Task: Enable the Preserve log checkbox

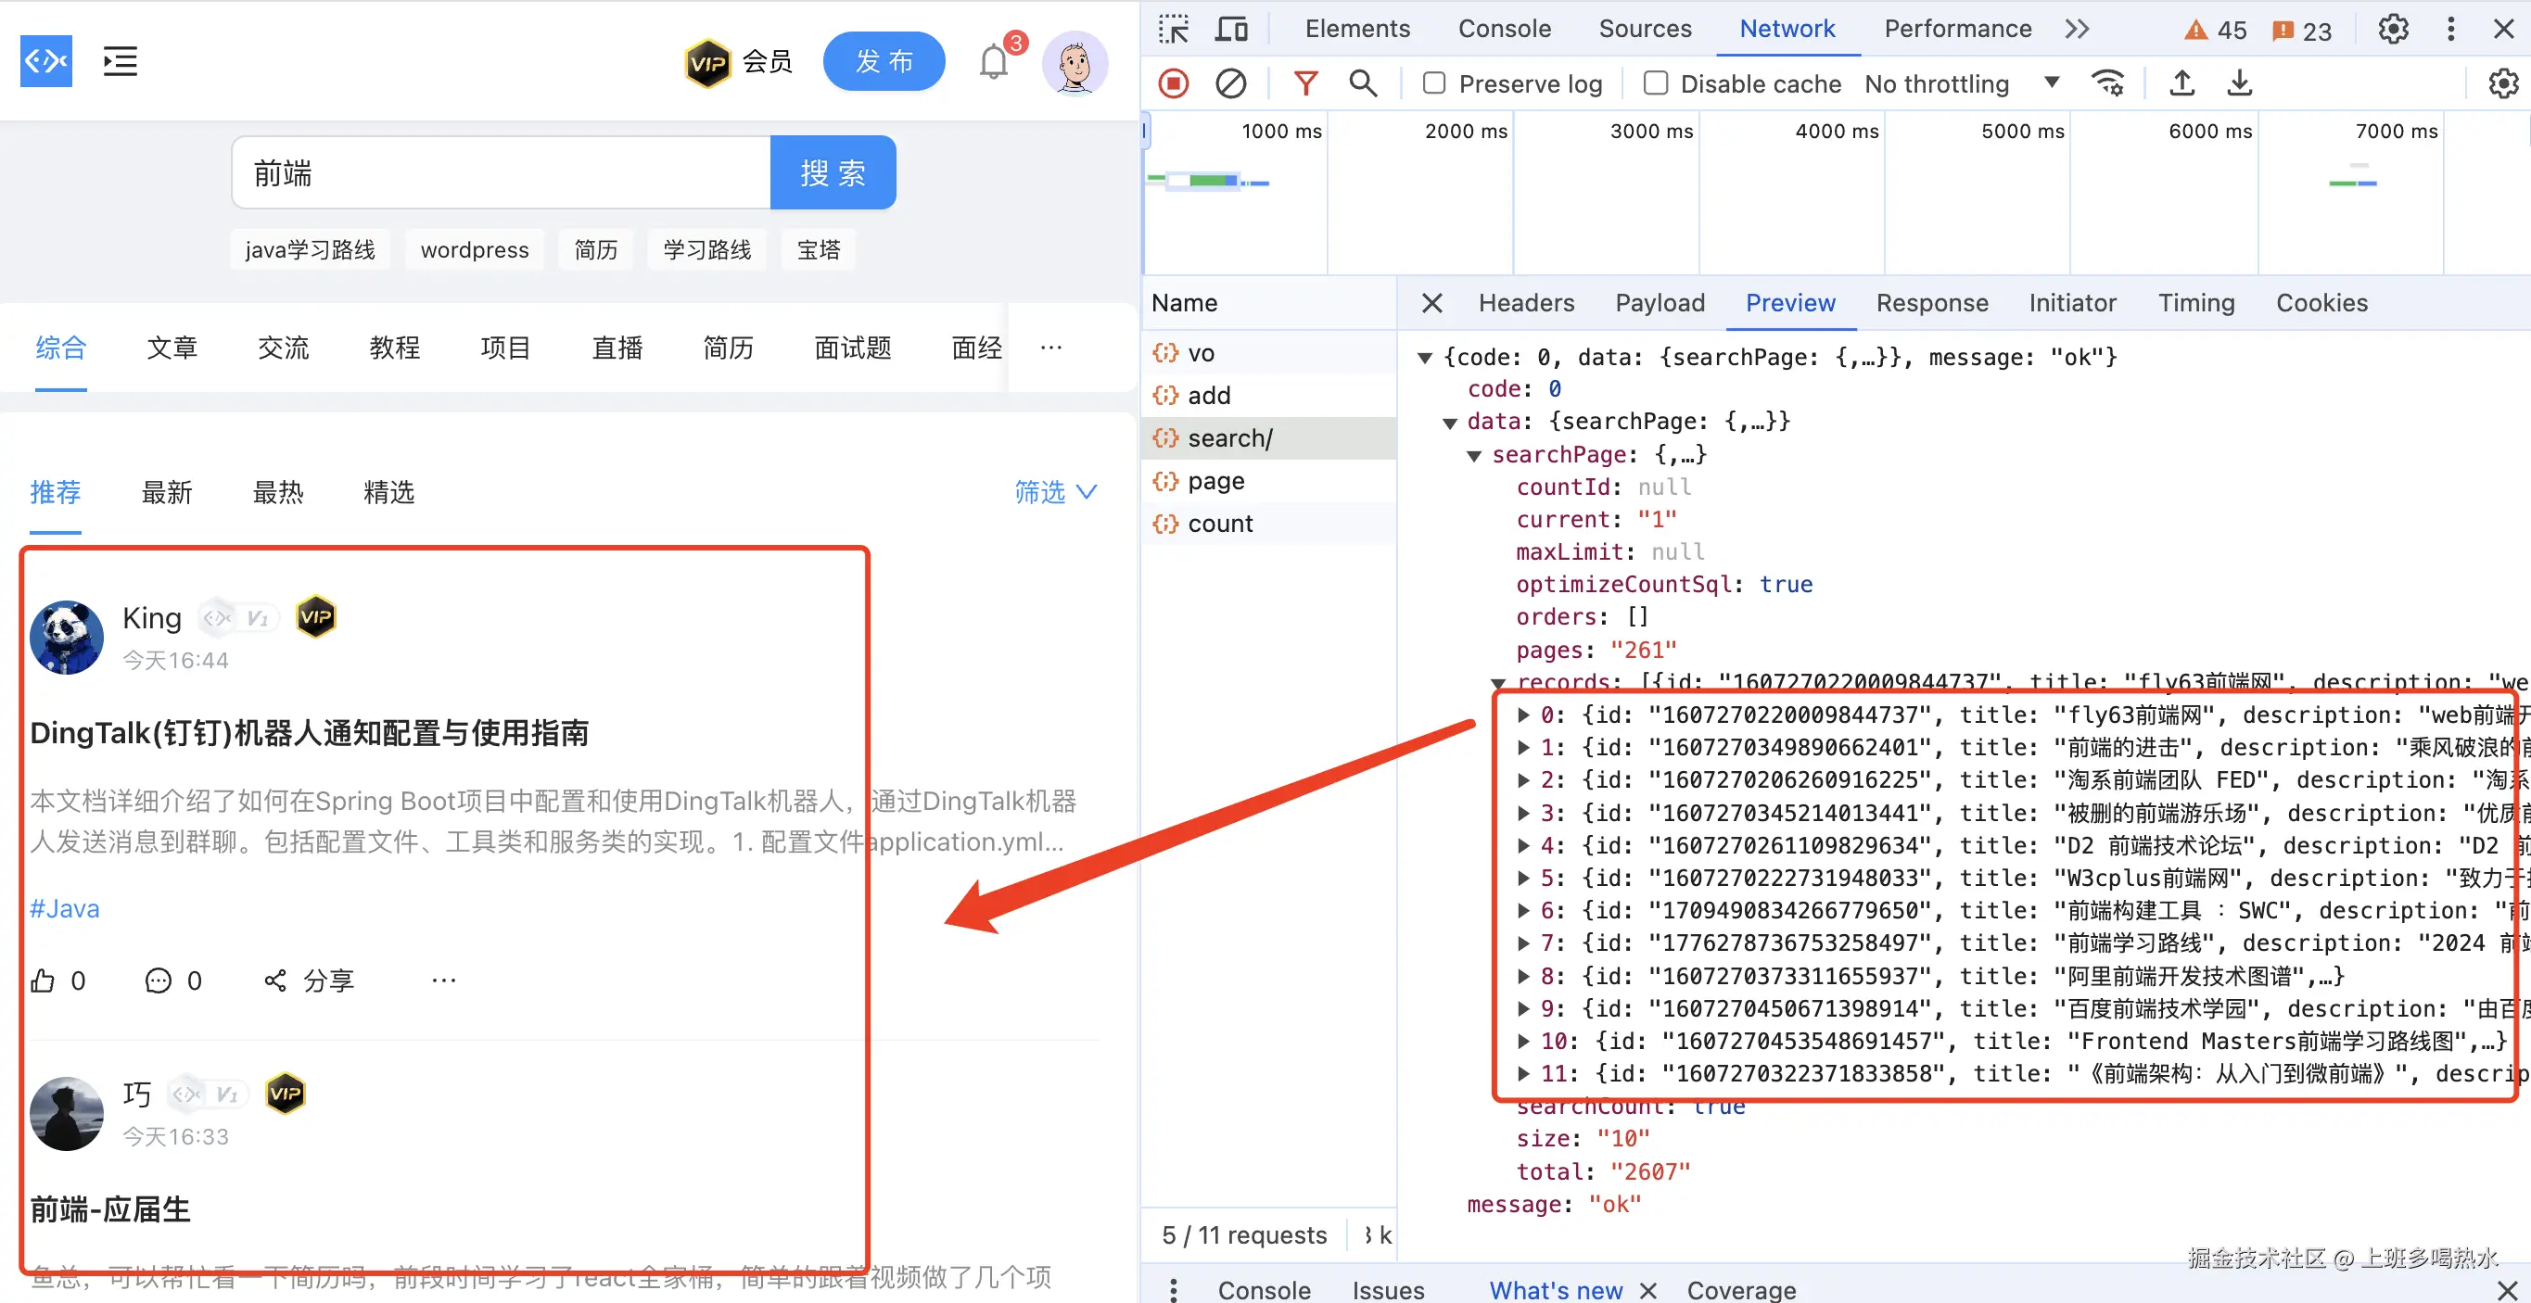Action: (x=1433, y=83)
